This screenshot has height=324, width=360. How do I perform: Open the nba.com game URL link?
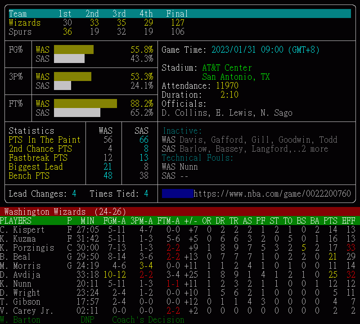click(272, 194)
